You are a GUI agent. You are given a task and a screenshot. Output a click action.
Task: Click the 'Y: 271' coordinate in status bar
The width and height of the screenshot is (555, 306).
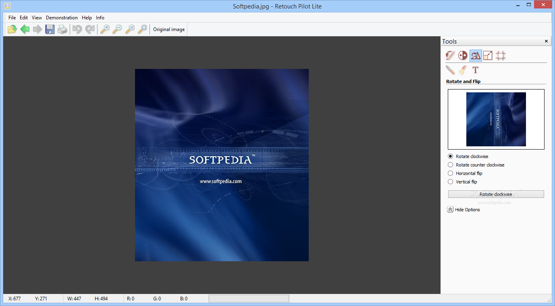click(41, 299)
